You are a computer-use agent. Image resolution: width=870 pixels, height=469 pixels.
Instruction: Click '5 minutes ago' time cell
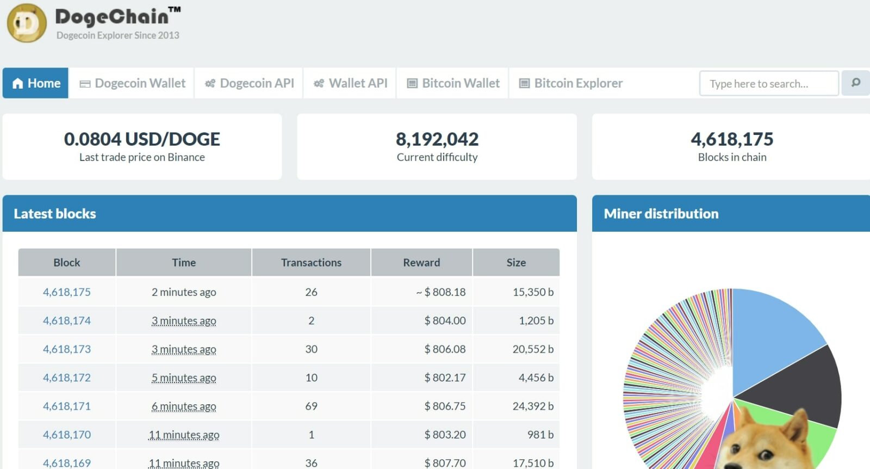click(184, 378)
